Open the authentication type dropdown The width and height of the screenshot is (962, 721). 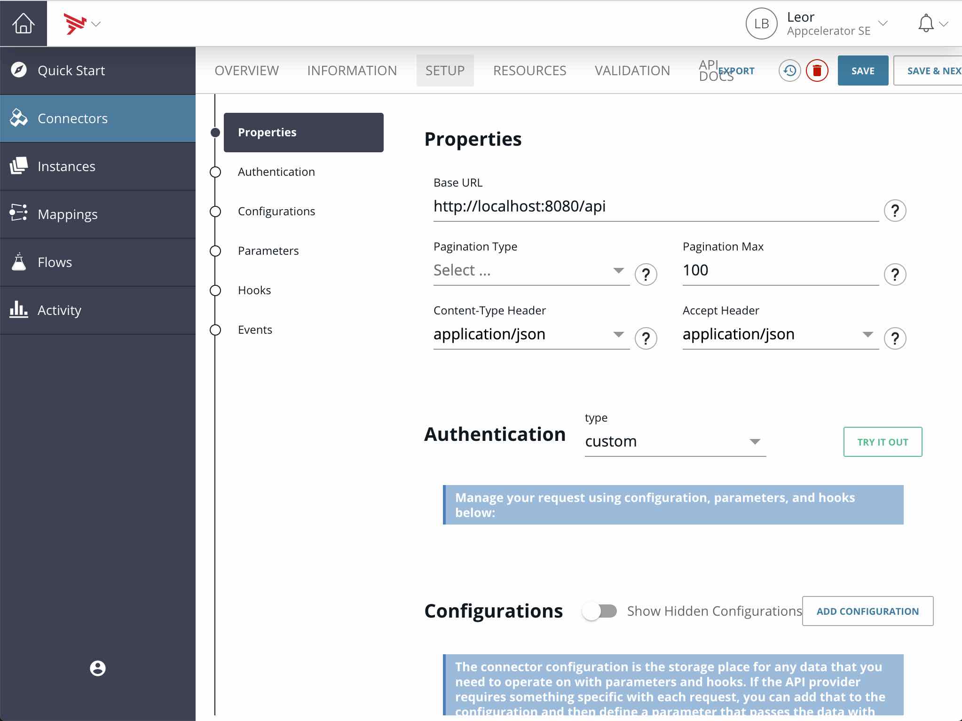click(x=675, y=442)
